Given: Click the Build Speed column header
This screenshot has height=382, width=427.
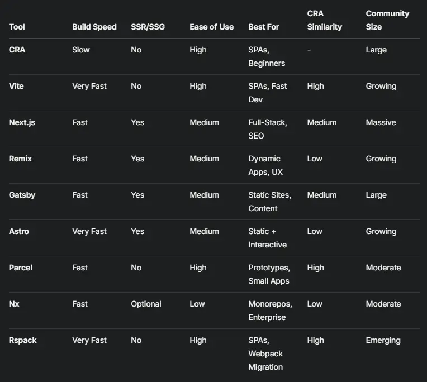Looking at the screenshot, I should (x=94, y=27).
